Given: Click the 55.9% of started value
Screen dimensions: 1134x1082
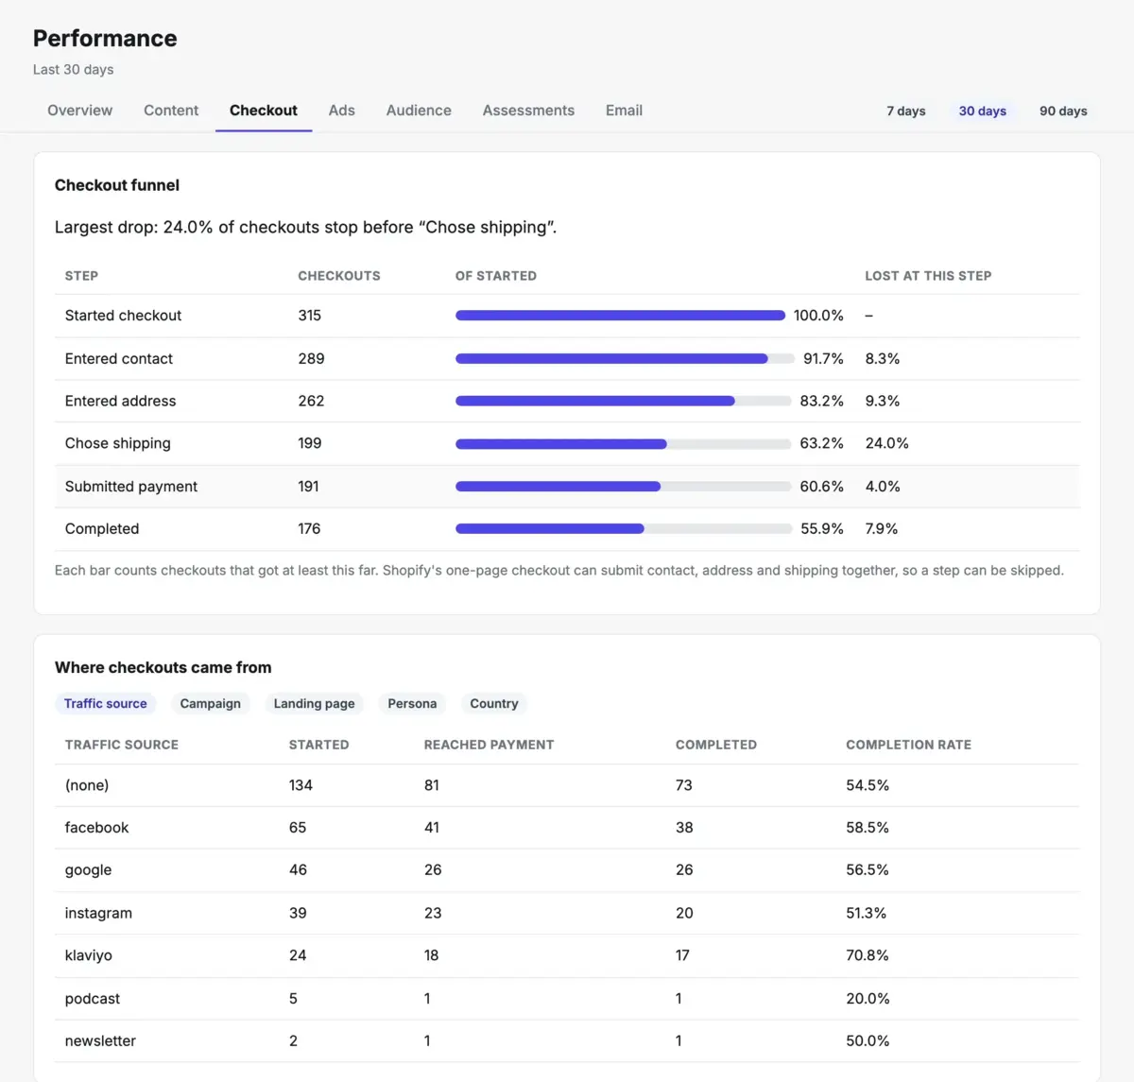Looking at the screenshot, I should (x=822, y=529).
